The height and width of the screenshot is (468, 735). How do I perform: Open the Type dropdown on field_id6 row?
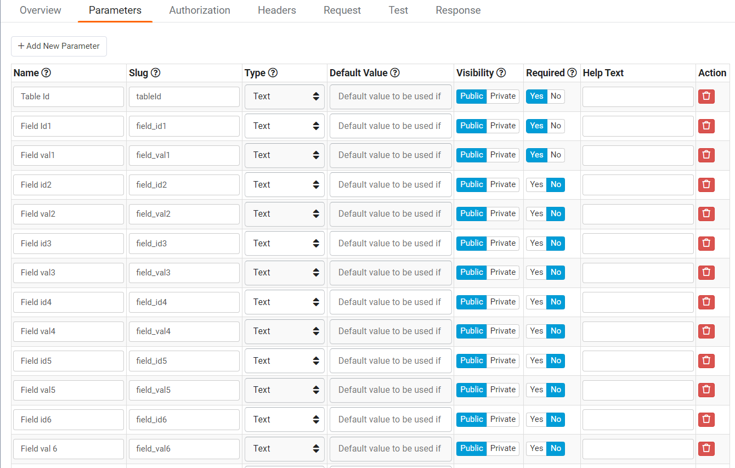[x=284, y=419]
